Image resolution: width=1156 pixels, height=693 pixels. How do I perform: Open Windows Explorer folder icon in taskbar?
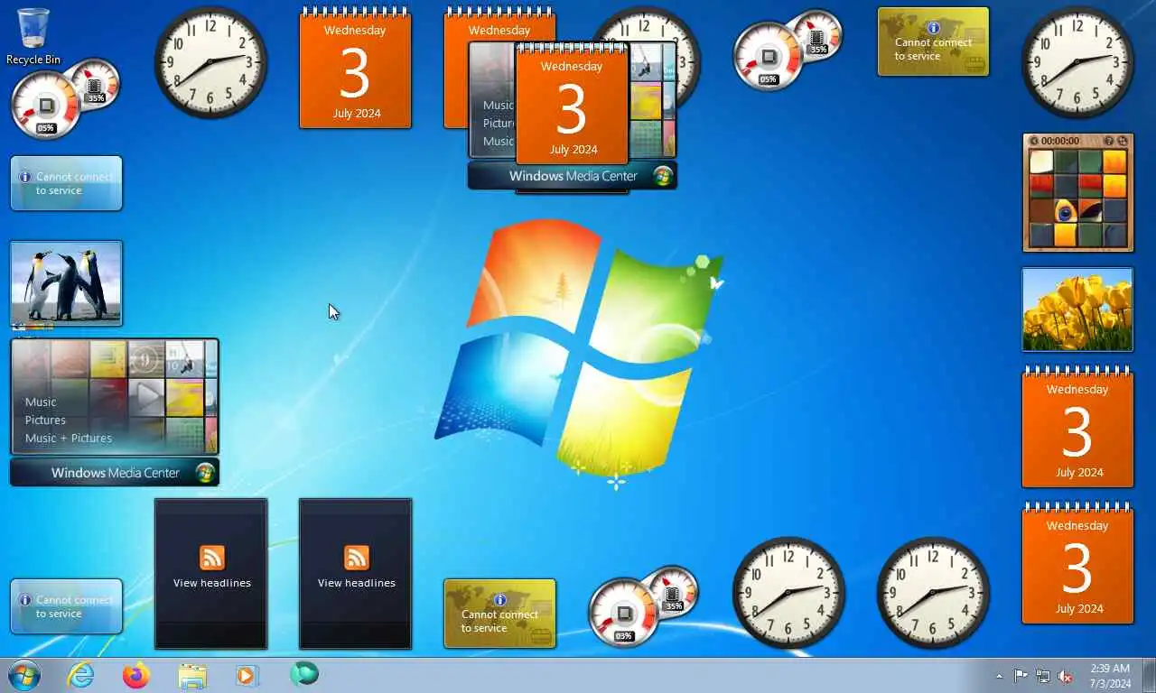(x=192, y=675)
